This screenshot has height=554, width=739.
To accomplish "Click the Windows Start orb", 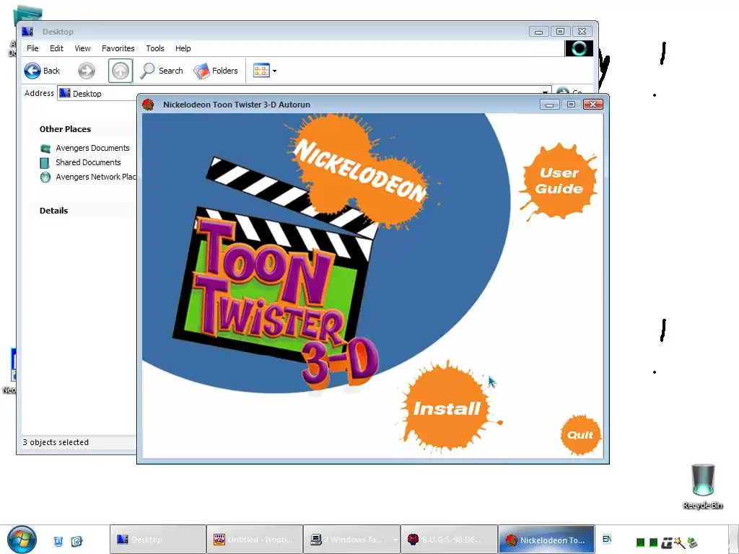I will (x=21, y=540).
